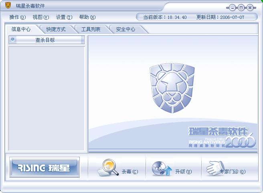Click the 更新日期:2006-07-07 text
The height and width of the screenshot is (193, 263).
point(220,17)
